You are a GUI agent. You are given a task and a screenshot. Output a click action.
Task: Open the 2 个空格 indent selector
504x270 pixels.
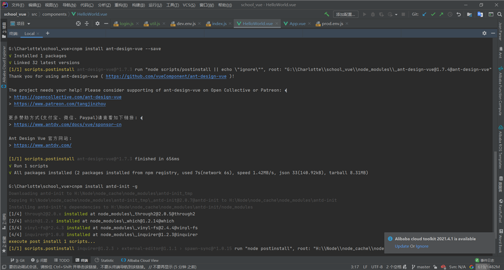pyautogui.click(x=394, y=267)
